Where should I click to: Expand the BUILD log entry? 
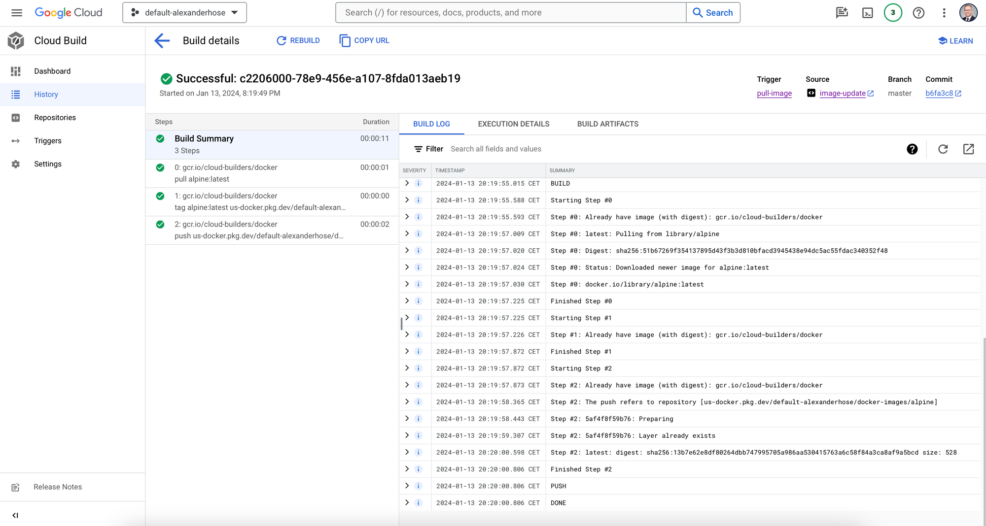pyautogui.click(x=407, y=183)
